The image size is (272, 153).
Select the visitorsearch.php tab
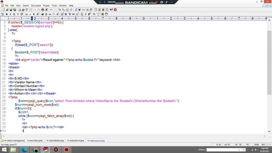(96, 141)
